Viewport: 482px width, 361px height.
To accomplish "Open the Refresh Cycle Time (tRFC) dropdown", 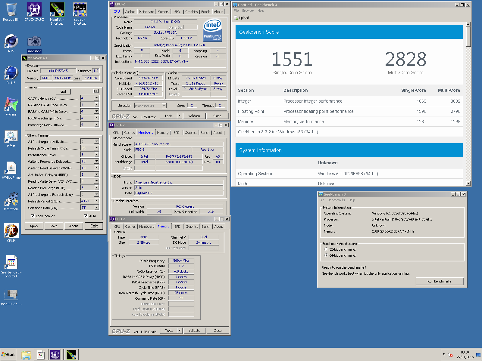I will [96, 148].
